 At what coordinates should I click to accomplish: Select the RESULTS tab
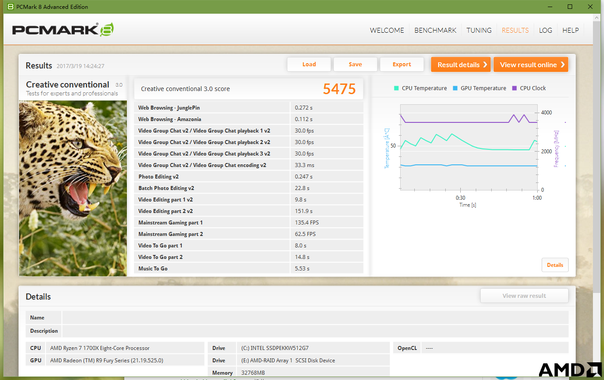515,30
